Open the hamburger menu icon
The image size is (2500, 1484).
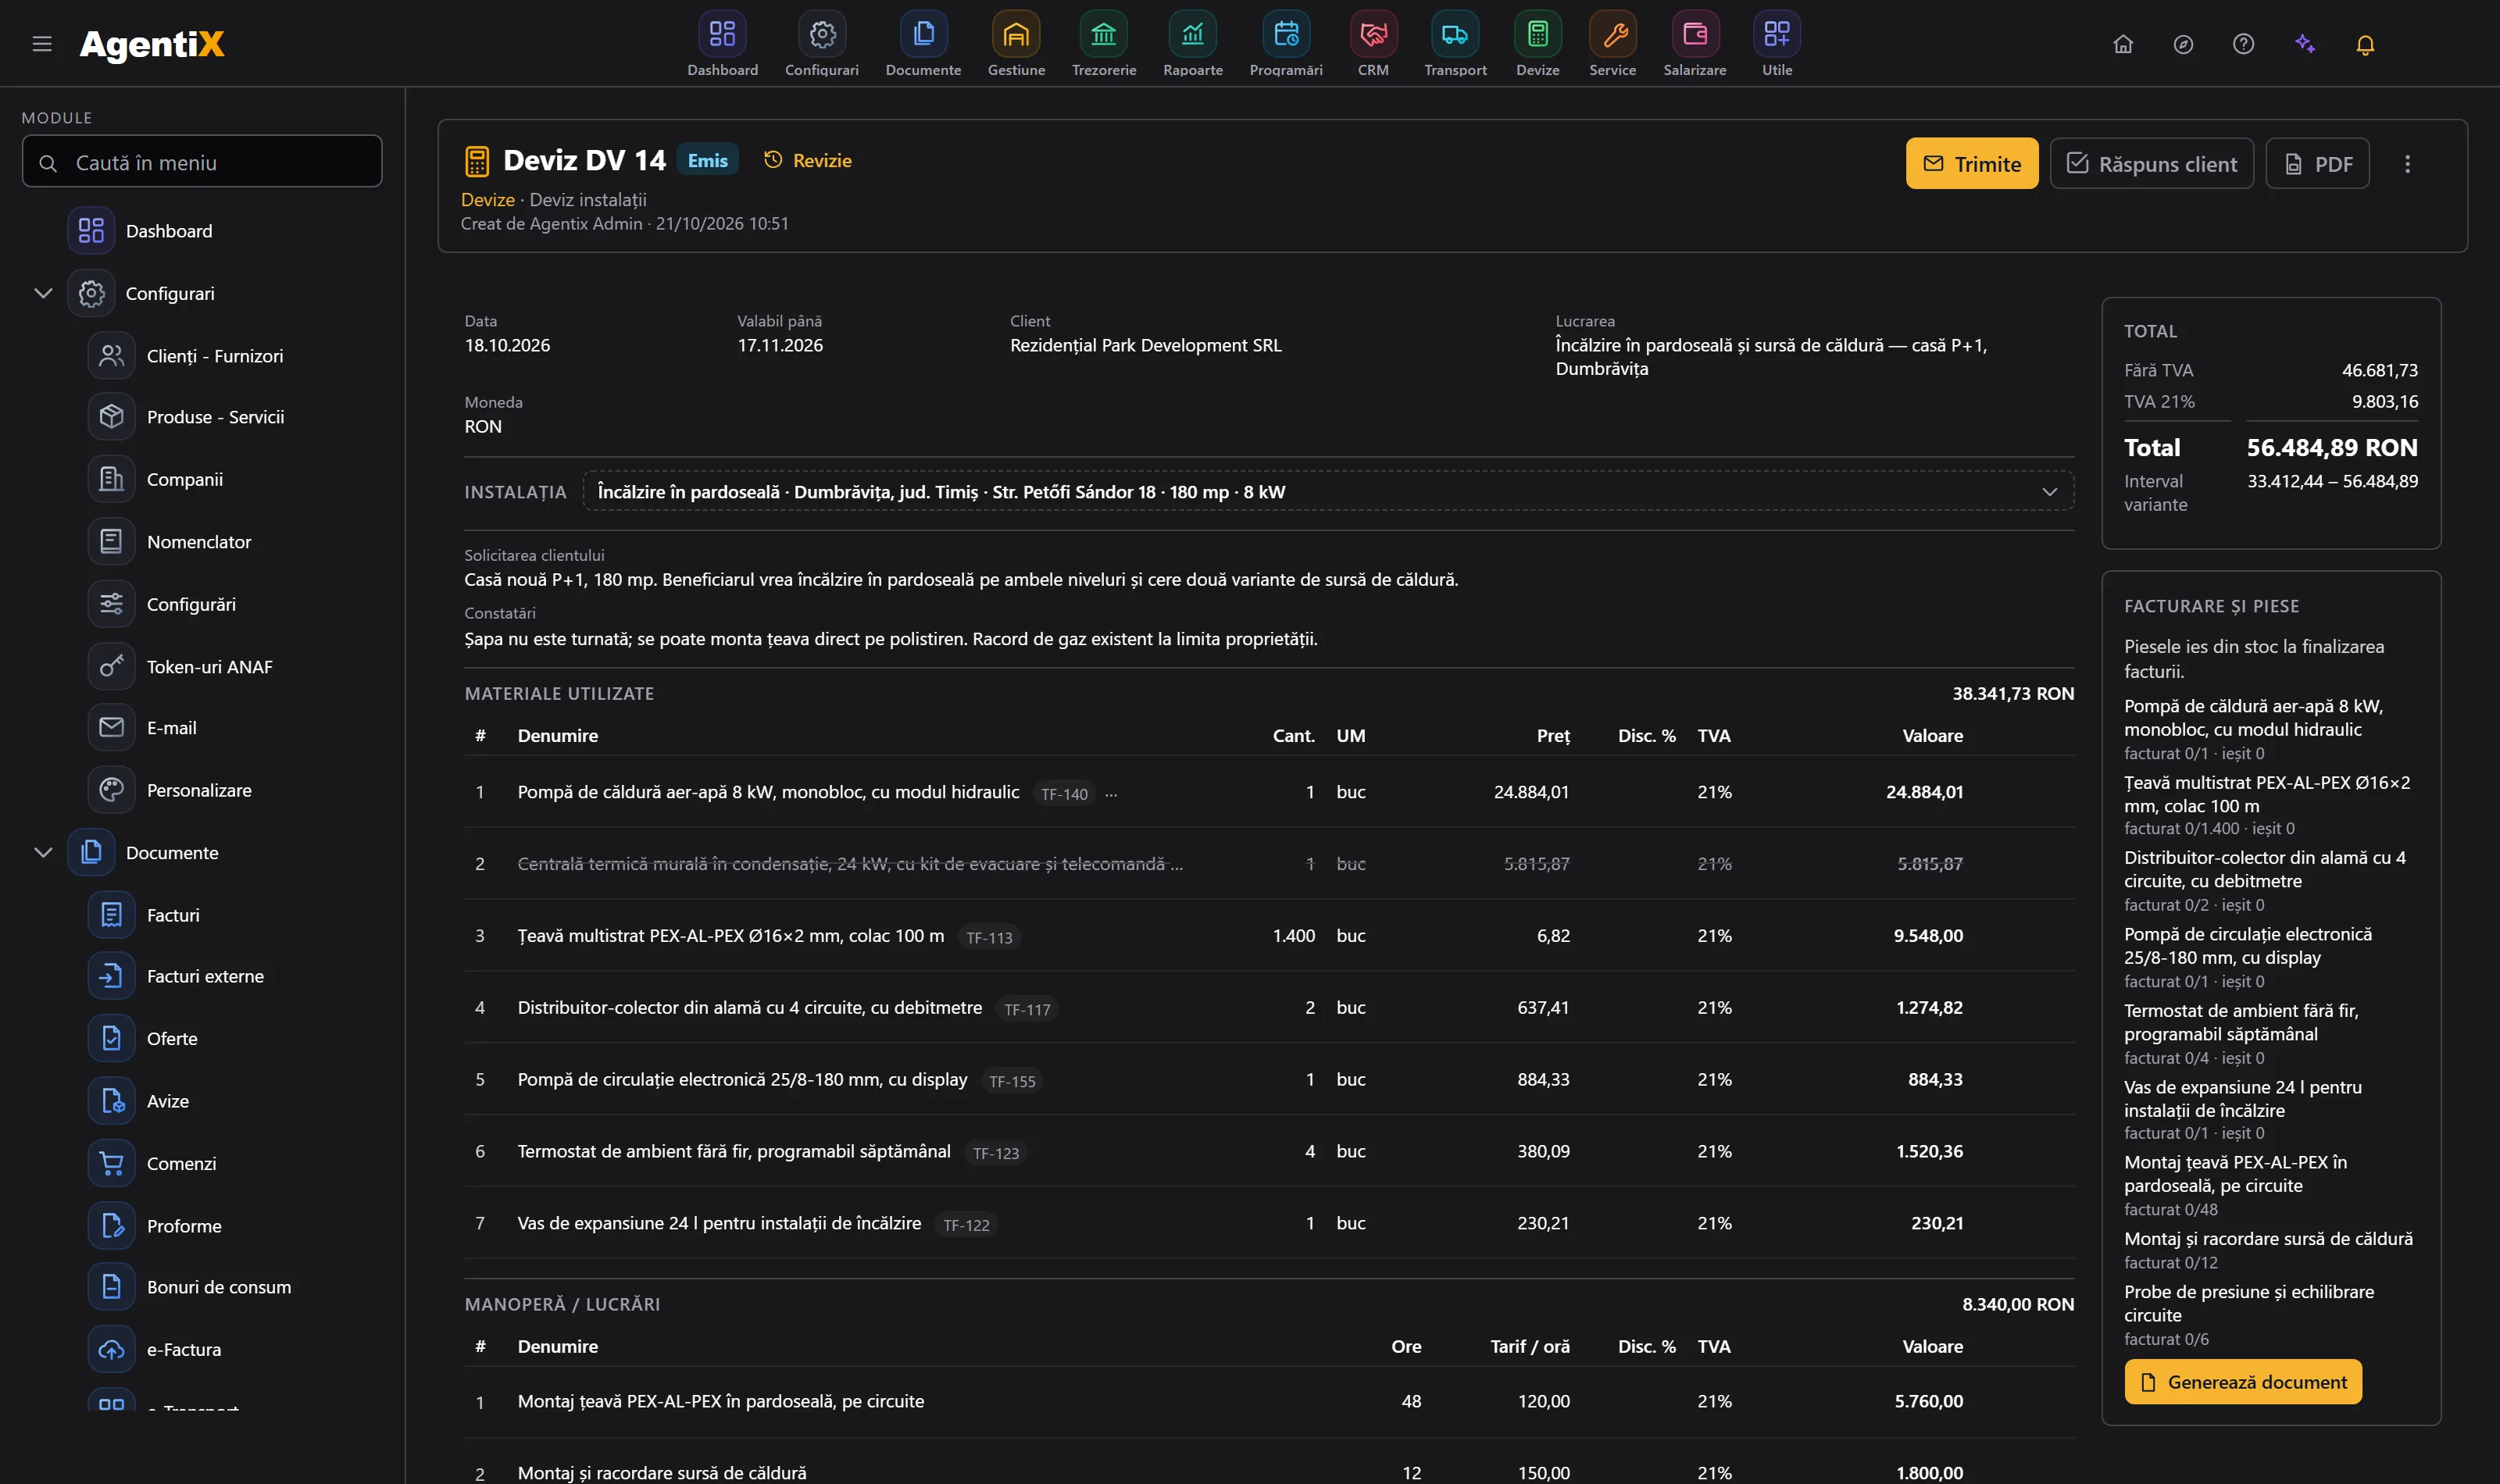coord(42,44)
